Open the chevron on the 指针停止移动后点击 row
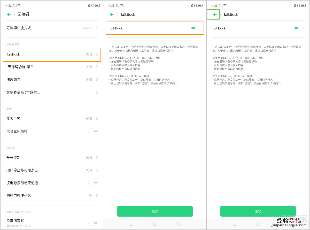Viewport: 310px width, 230px height. pos(97,170)
